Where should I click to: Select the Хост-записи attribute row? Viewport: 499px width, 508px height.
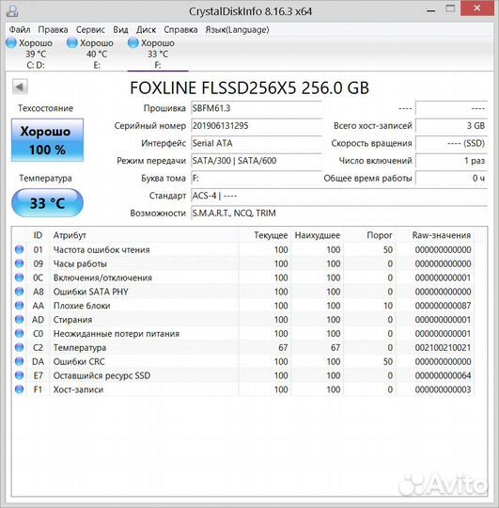coord(244,389)
